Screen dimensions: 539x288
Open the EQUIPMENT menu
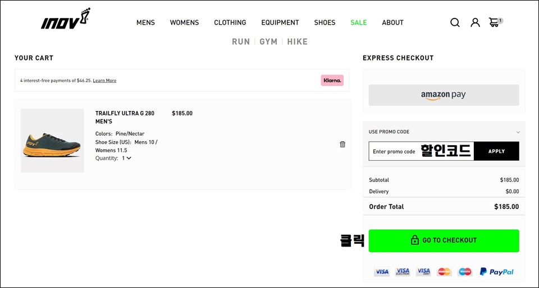tap(280, 22)
